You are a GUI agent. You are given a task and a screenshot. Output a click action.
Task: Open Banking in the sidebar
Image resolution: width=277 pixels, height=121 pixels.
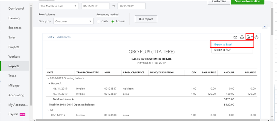[x=14, y=18]
